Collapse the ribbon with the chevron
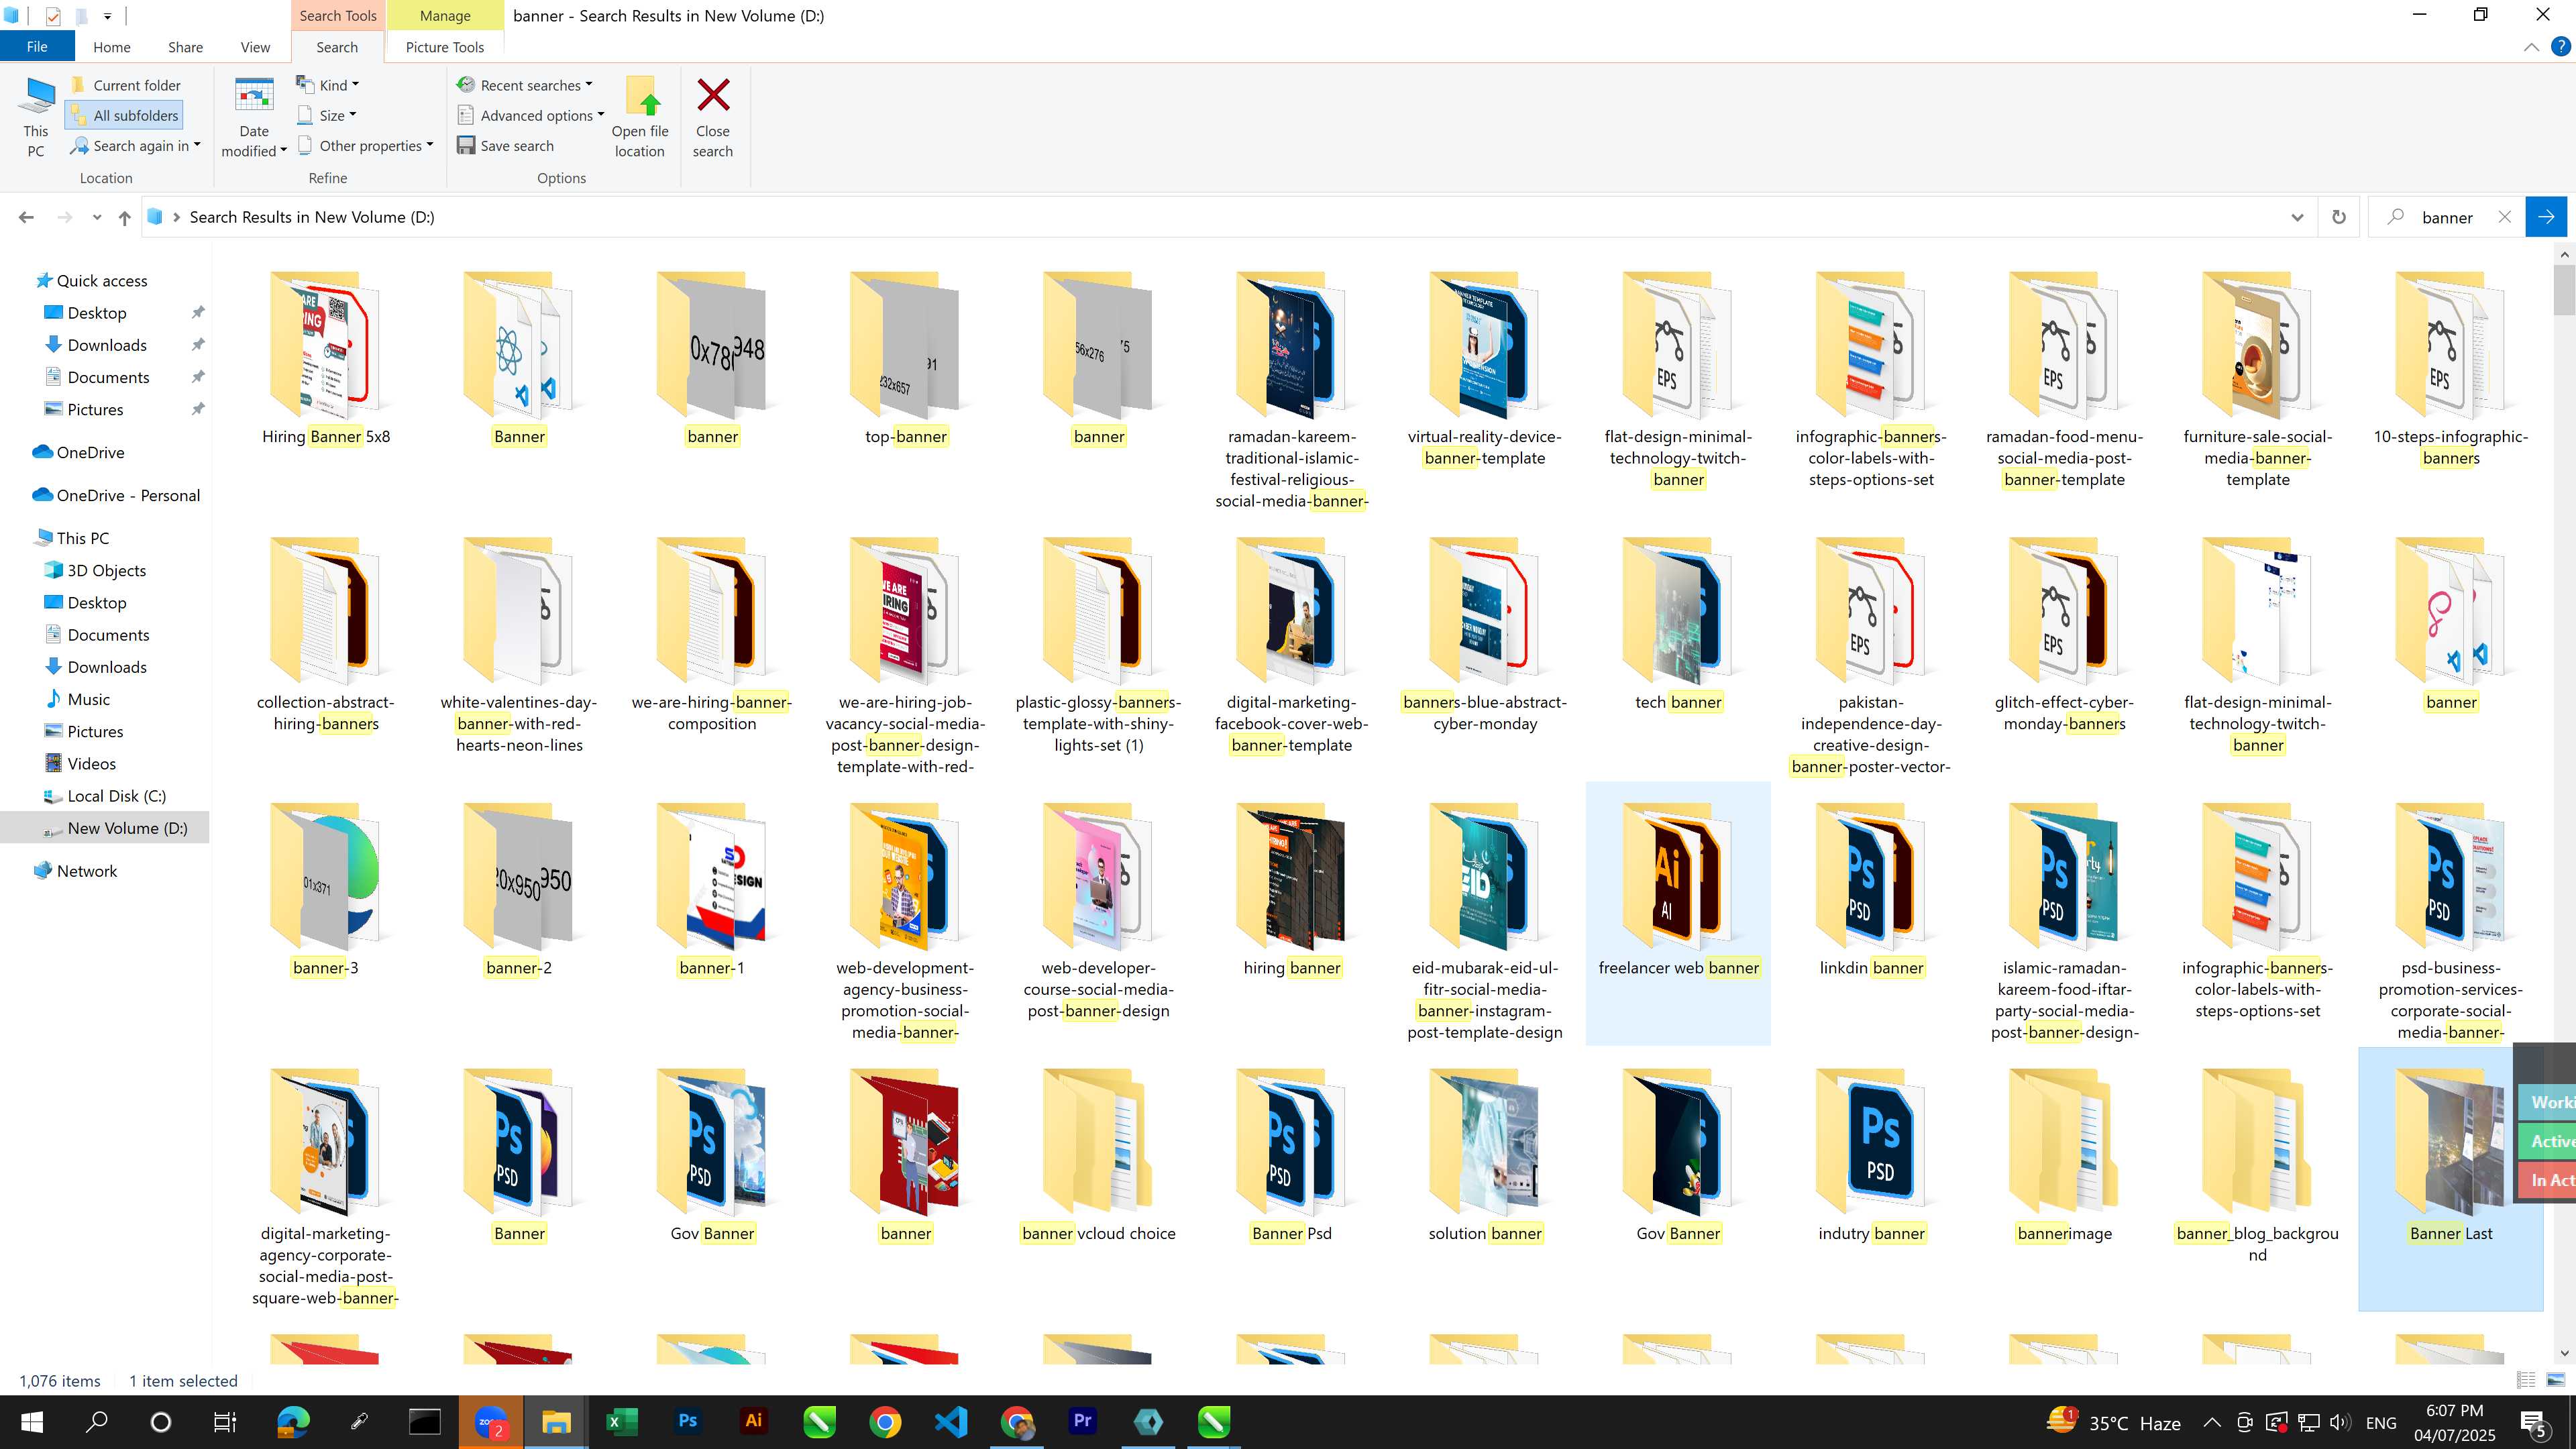 coord(2531,47)
